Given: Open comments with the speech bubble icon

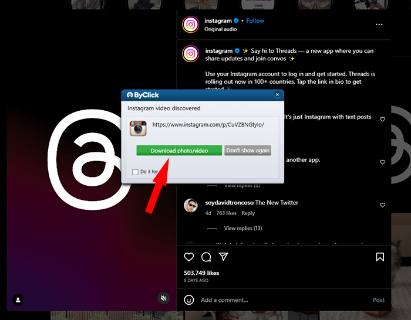Looking at the screenshot, I should (x=206, y=257).
